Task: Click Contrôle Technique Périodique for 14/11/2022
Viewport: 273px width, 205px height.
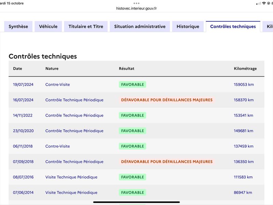Action: pyautogui.click(x=74, y=115)
